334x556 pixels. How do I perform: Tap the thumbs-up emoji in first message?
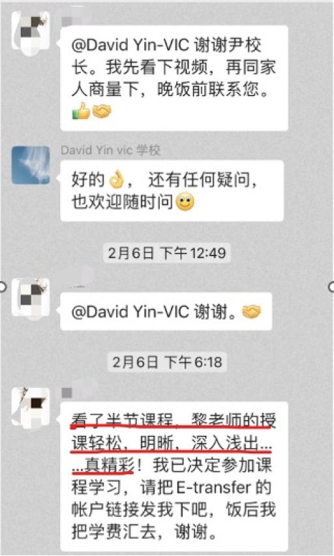pos(81,111)
